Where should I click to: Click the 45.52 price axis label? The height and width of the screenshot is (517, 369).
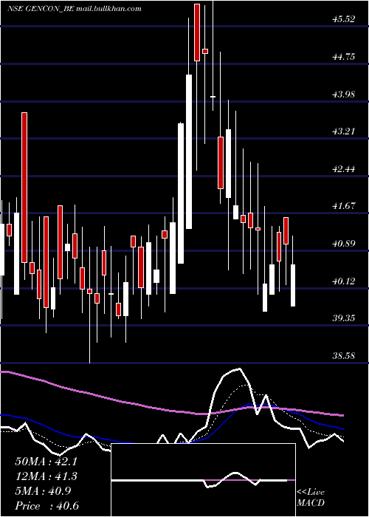[x=344, y=19]
